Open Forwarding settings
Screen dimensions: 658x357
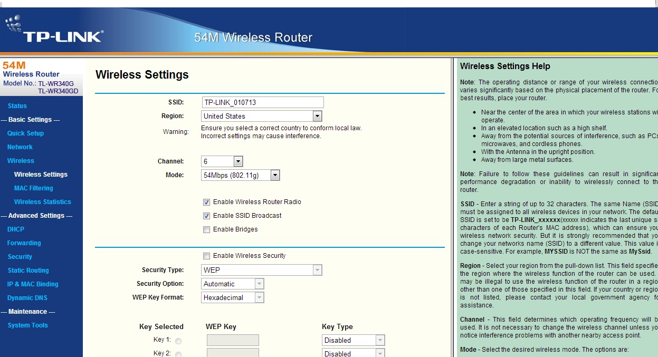coord(24,243)
